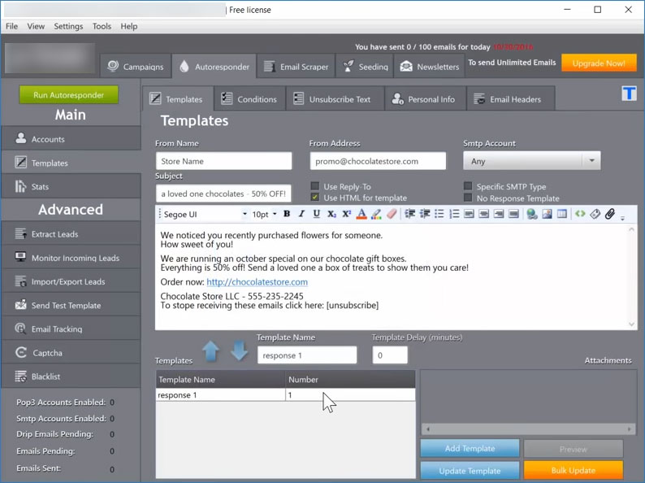The width and height of the screenshot is (645, 483).
Task: Open the 10pt font size dropdown
Action: pyautogui.click(x=275, y=215)
